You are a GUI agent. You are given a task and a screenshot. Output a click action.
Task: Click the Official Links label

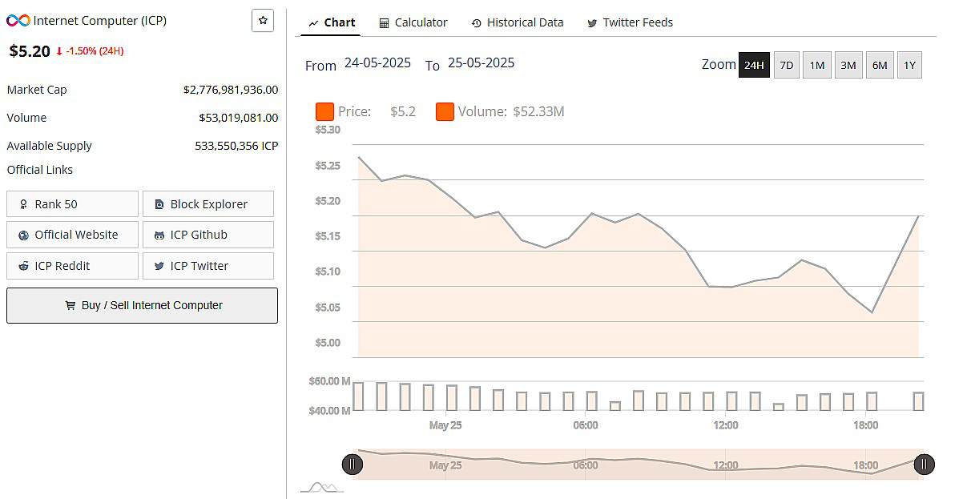tap(40, 170)
